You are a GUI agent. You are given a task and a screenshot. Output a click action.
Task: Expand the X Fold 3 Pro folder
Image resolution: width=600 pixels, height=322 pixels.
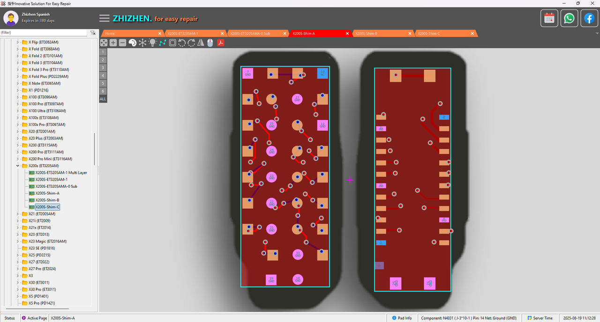(18, 69)
